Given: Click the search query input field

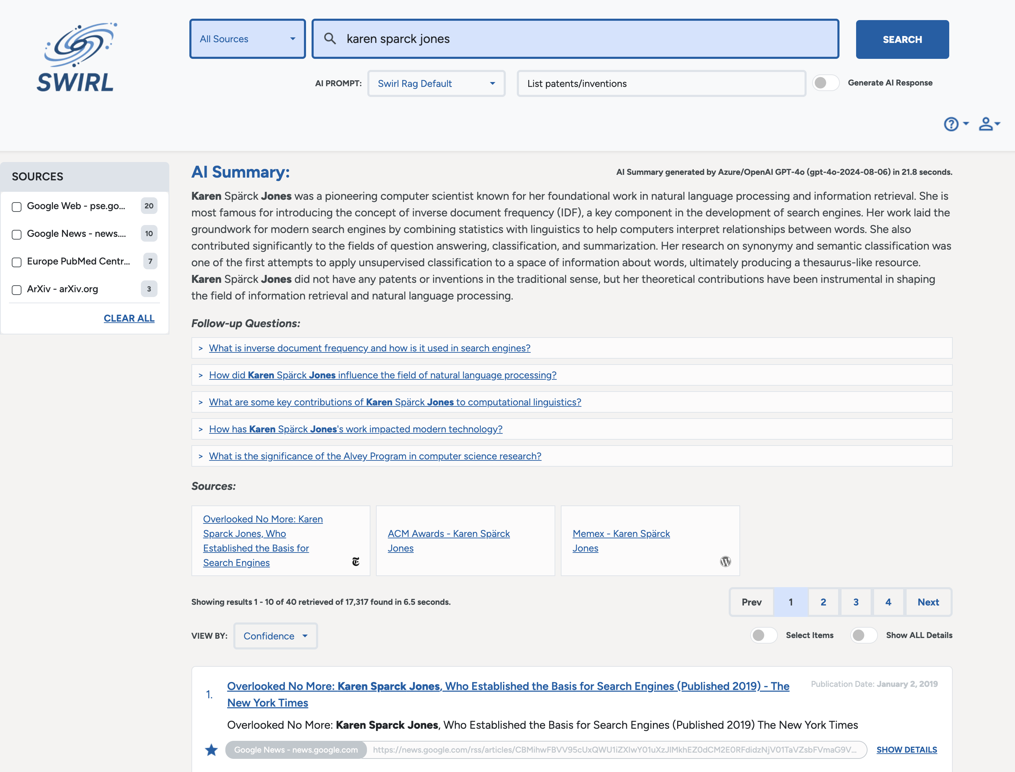Looking at the screenshot, I should pyautogui.click(x=575, y=39).
